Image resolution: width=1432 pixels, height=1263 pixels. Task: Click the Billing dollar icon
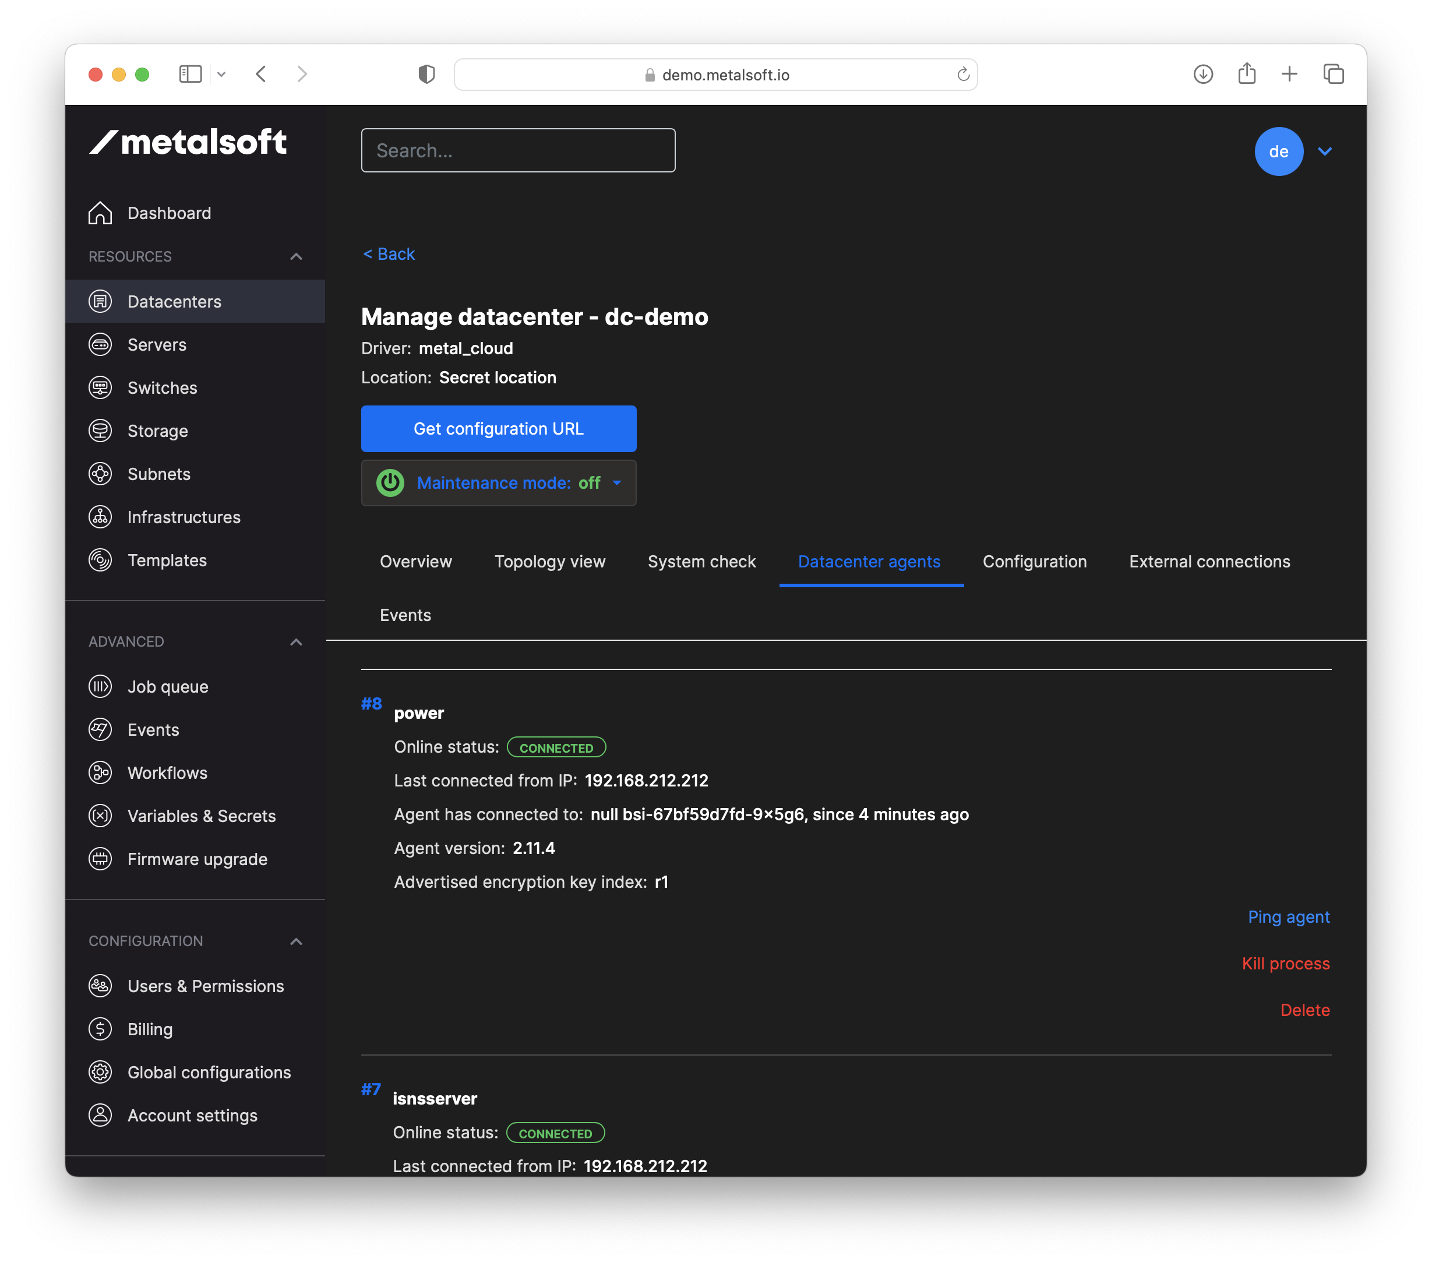coord(100,1029)
